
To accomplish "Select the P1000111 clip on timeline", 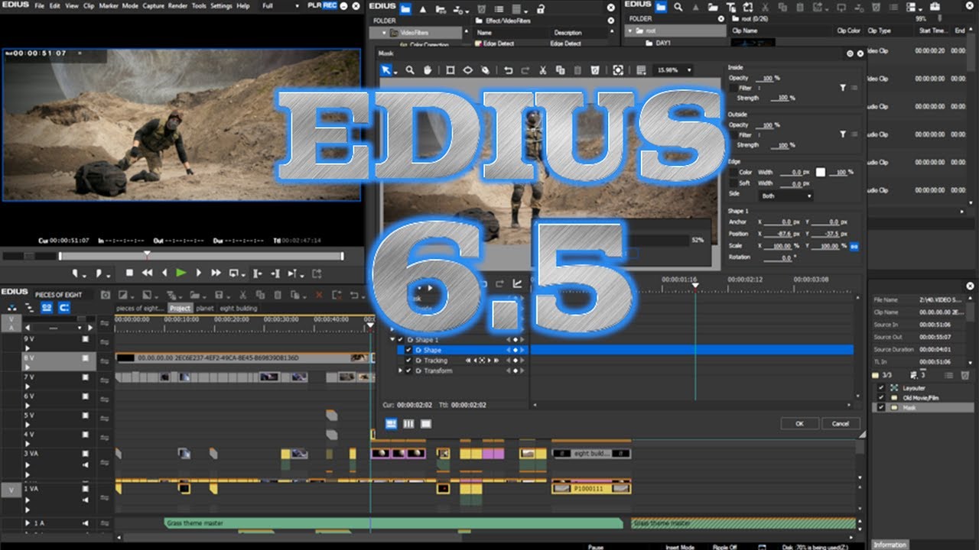I will 591,488.
